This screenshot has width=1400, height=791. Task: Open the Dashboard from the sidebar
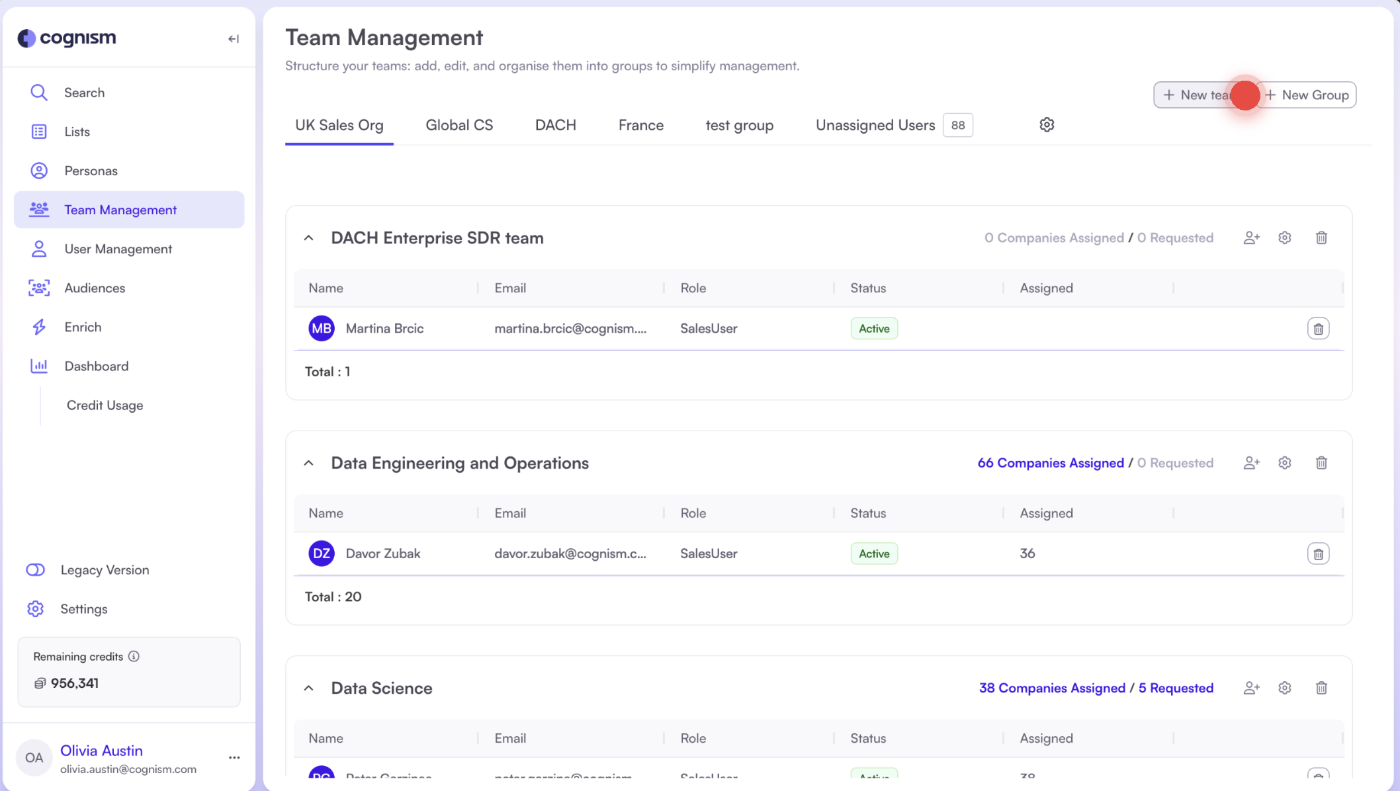pyautogui.click(x=96, y=366)
